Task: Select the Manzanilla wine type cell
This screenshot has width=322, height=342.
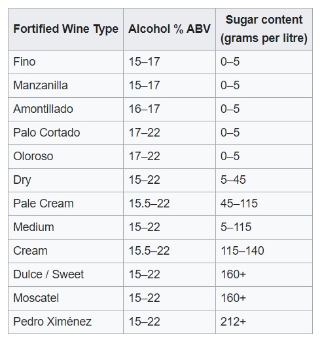Action: coord(65,85)
